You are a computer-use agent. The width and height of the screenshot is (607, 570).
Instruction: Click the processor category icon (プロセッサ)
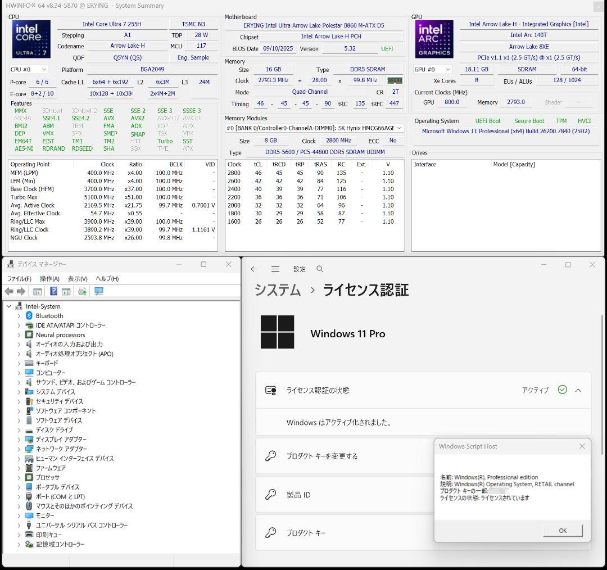point(29,477)
